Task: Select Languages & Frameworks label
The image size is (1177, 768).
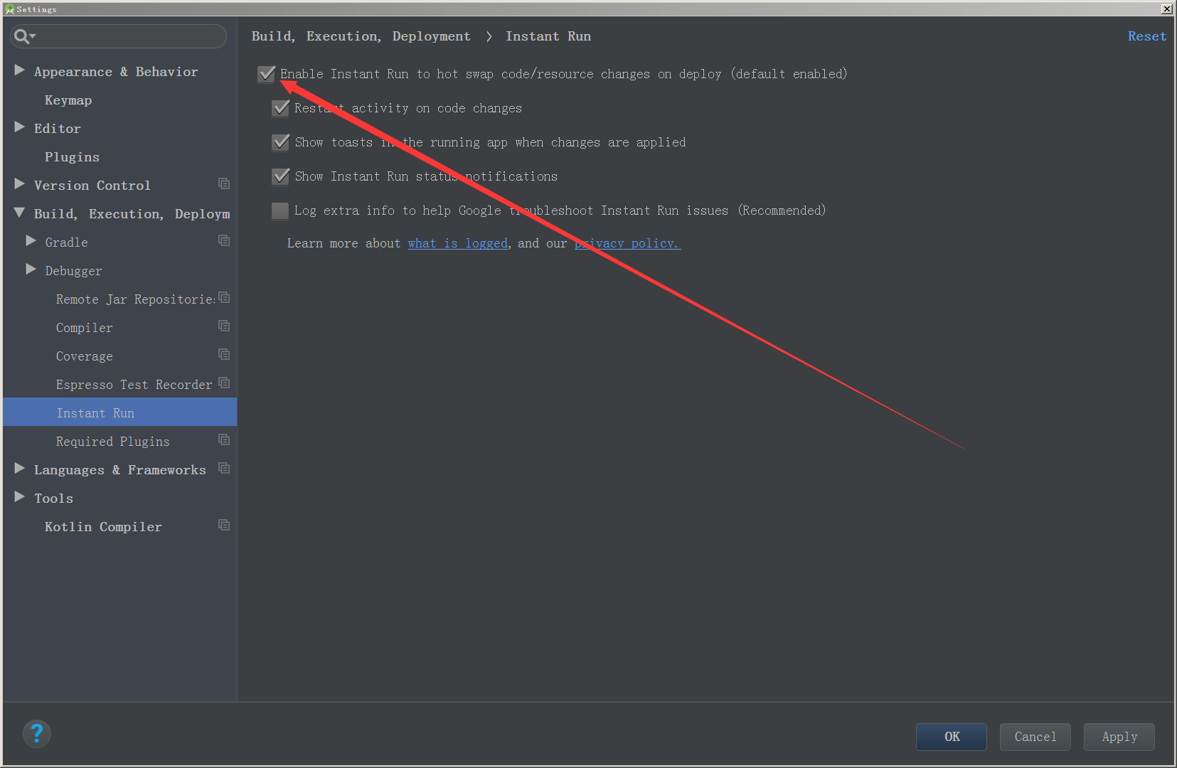Action: click(120, 470)
